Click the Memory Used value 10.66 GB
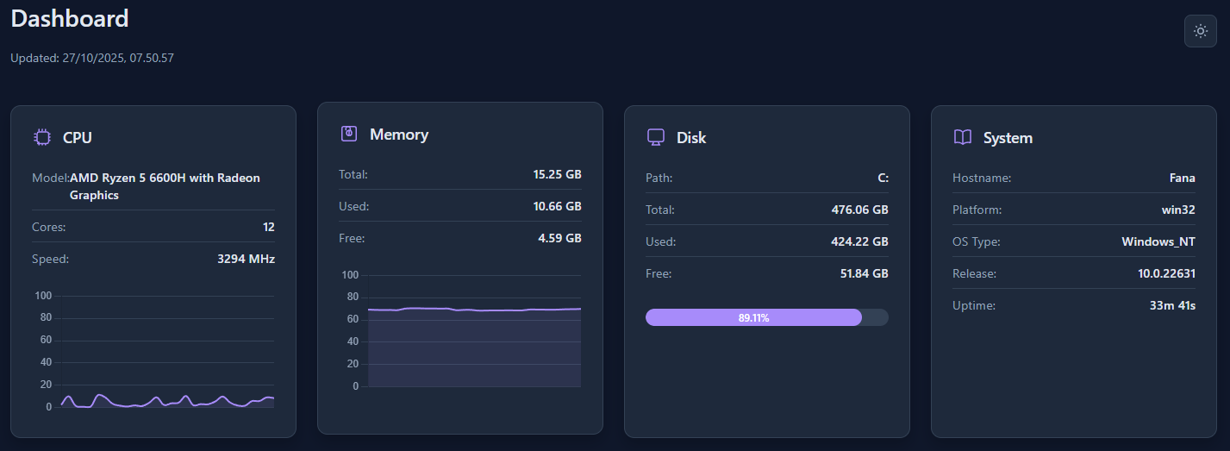Image resolution: width=1230 pixels, height=451 pixels. [x=557, y=206]
